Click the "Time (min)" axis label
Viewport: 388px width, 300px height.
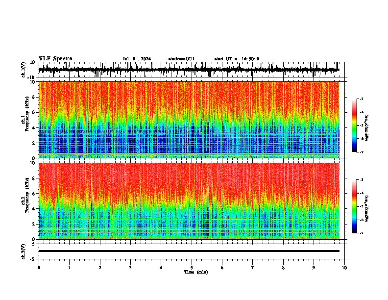(196, 272)
